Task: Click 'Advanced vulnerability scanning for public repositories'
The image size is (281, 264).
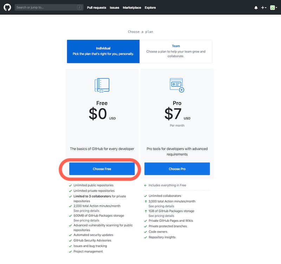Action: (x=103, y=227)
